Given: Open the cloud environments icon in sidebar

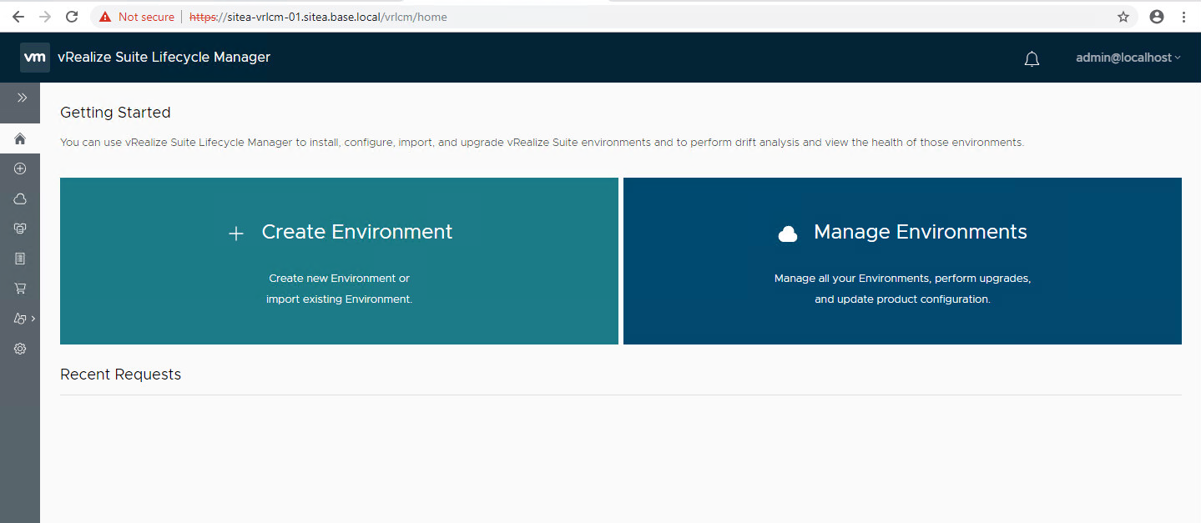Looking at the screenshot, I should coord(20,199).
